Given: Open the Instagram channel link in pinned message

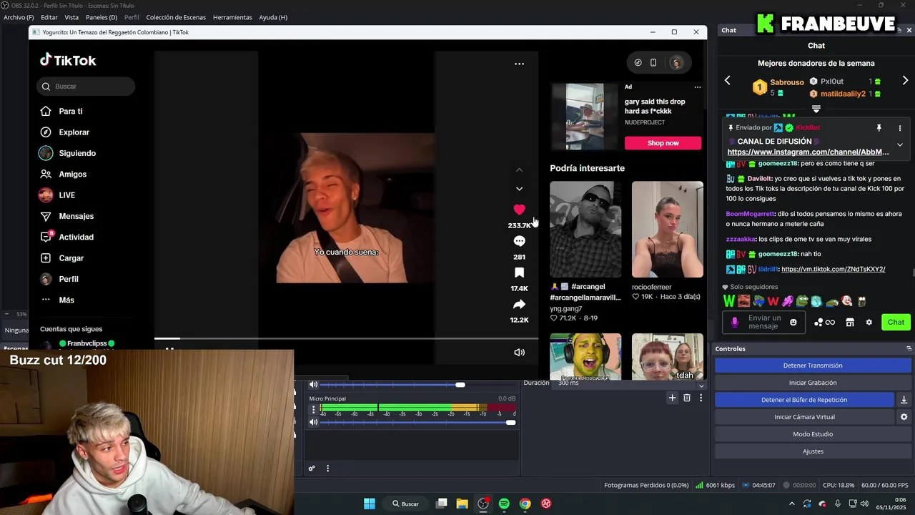Looking at the screenshot, I should tap(808, 152).
